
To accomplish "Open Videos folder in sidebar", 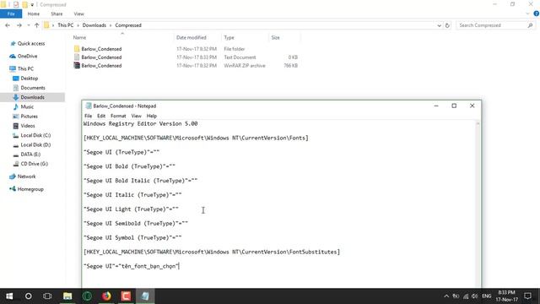I will click(x=28, y=126).
